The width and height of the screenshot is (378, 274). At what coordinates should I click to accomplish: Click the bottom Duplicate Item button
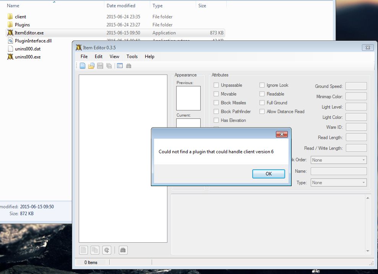pos(95,250)
